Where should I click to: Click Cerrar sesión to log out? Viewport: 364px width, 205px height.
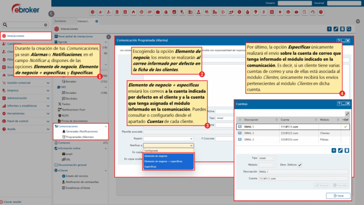pyautogui.click(x=11, y=202)
